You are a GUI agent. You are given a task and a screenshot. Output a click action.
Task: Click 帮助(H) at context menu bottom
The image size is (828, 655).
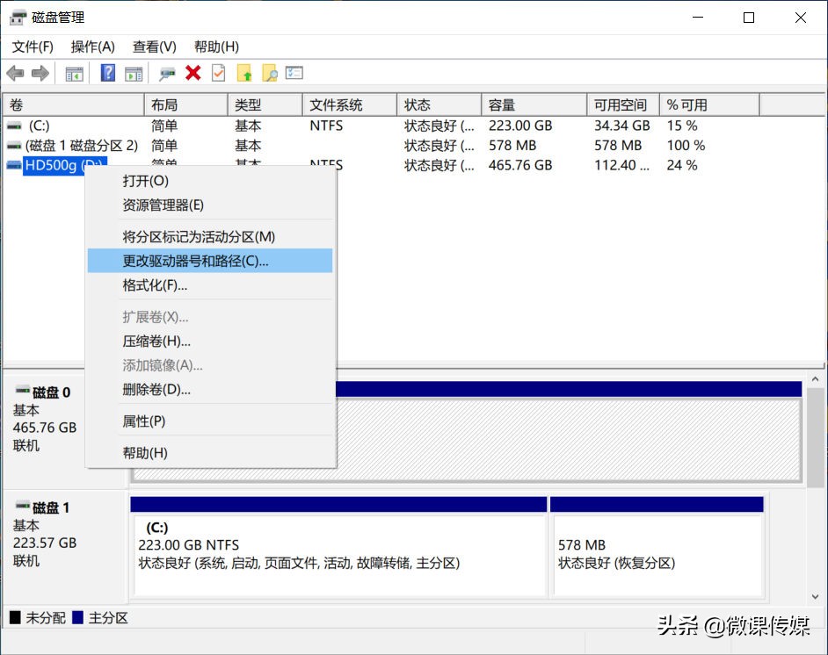210,453
